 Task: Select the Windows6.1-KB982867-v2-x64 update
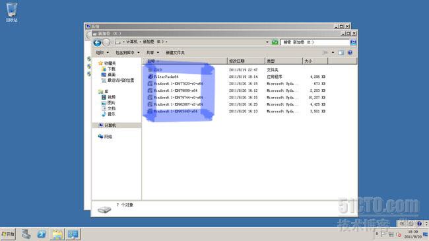178,104
